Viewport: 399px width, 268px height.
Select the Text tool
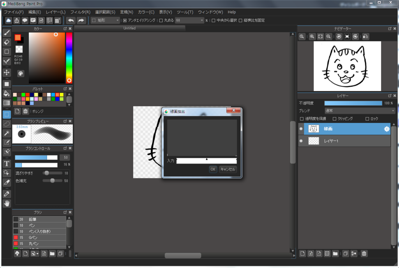tap(7, 164)
